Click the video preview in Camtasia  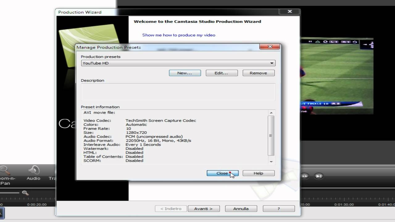336,76
